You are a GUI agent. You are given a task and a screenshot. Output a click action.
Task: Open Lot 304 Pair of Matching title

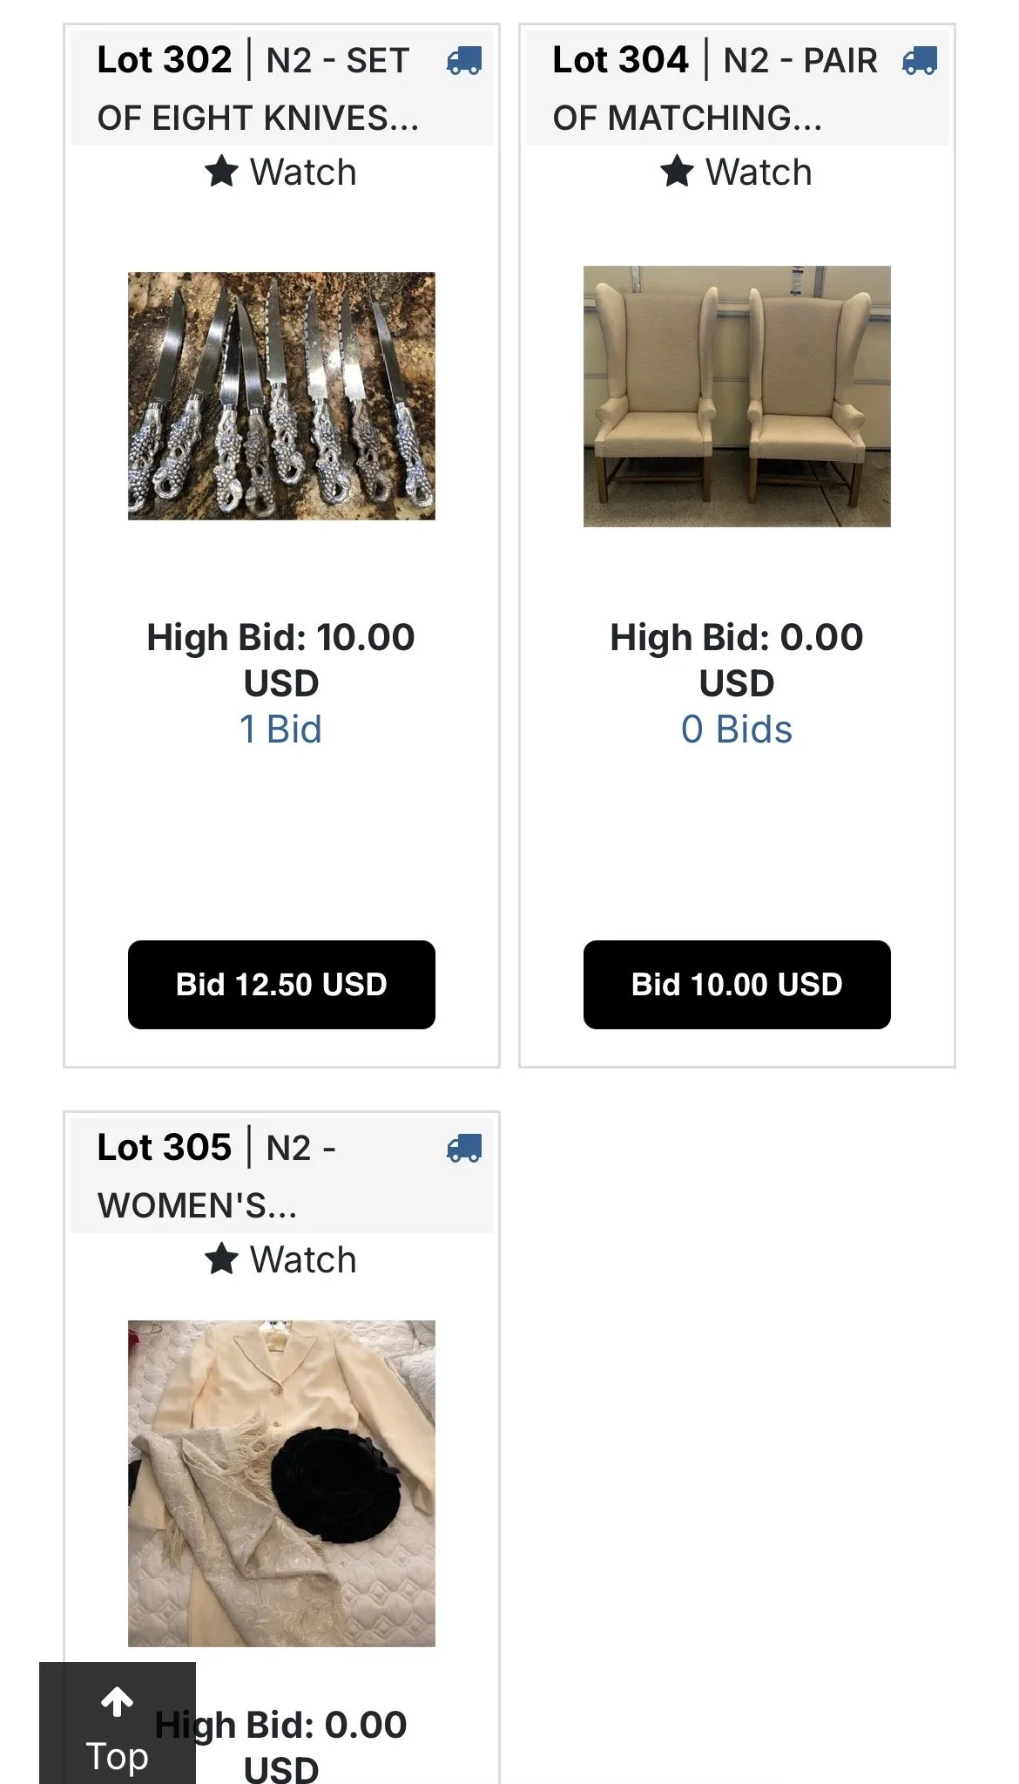[715, 89]
